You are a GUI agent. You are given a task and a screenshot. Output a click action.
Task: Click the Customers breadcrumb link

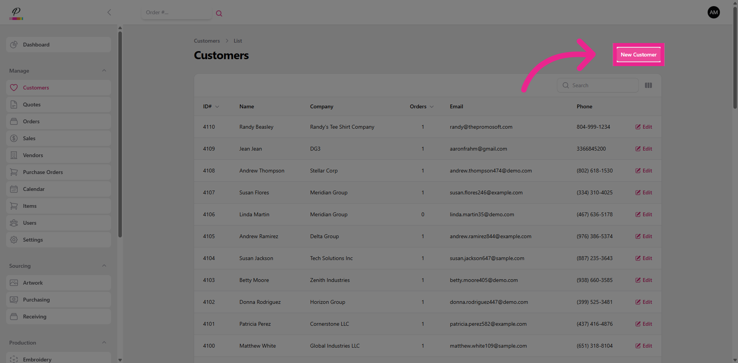[x=207, y=41]
